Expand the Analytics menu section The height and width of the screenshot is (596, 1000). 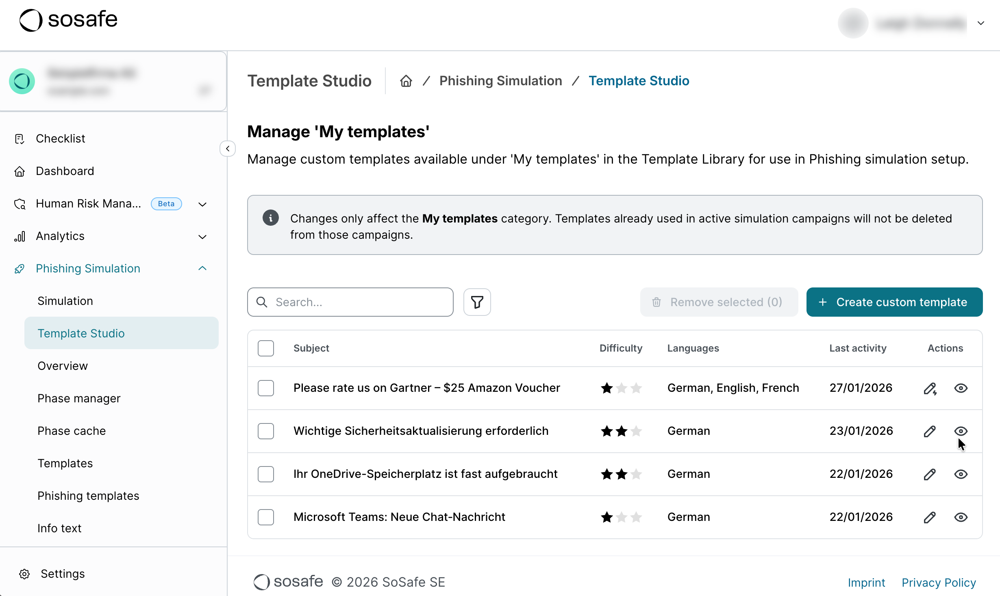202,236
